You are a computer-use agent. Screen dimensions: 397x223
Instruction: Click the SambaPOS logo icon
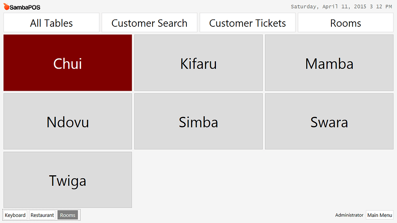click(7, 7)
